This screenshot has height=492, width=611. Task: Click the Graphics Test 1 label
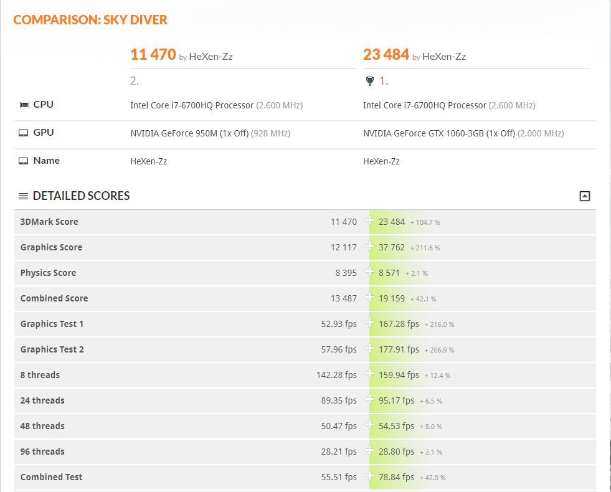pyautogui.click(x=52, y=324)
